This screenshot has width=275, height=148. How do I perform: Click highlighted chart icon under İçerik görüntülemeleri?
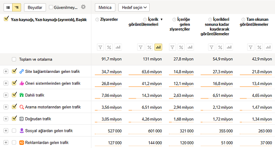tap(158, 47)
